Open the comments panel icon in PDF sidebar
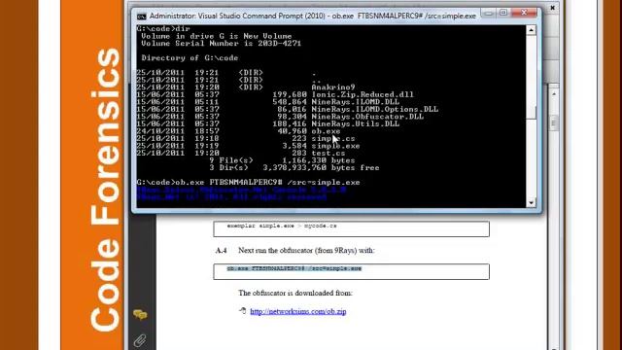 [x=140, y=315]
